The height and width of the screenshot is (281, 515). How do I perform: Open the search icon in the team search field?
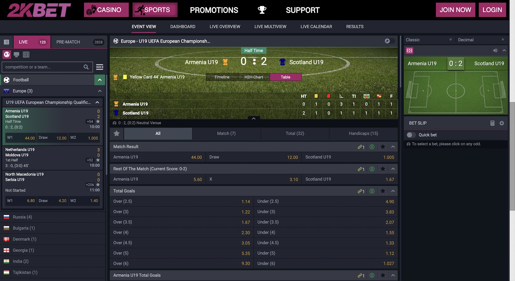[x=86, y=67]
